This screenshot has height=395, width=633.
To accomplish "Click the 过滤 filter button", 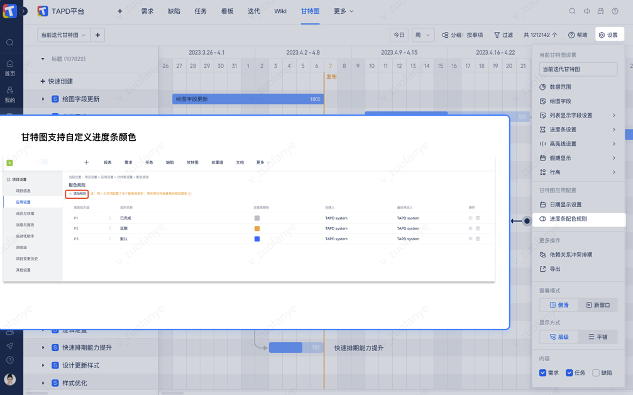I will [x=503, y=35].
